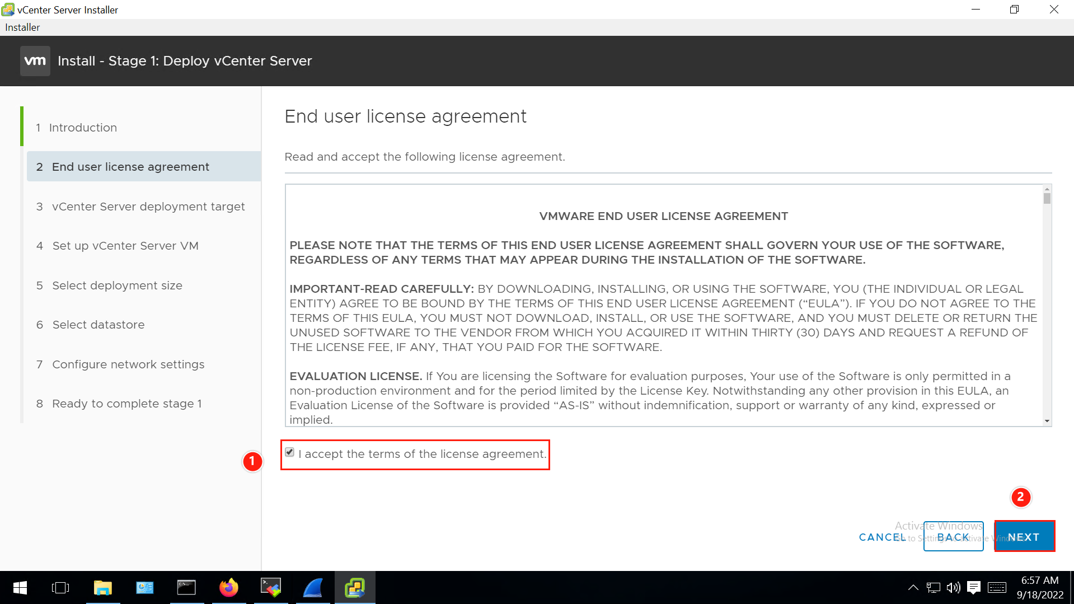This screenshot has width=1074, height=604.
Task: Open the Command Prompt taskbar icon
Action: coord(186,588)
